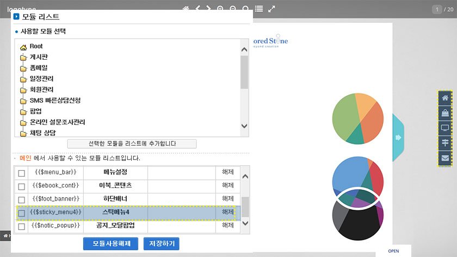The width and height of the screenshot is (457, 257).
Task: Click the envelope mail icon in sidebar
Action: click(445, 159)
